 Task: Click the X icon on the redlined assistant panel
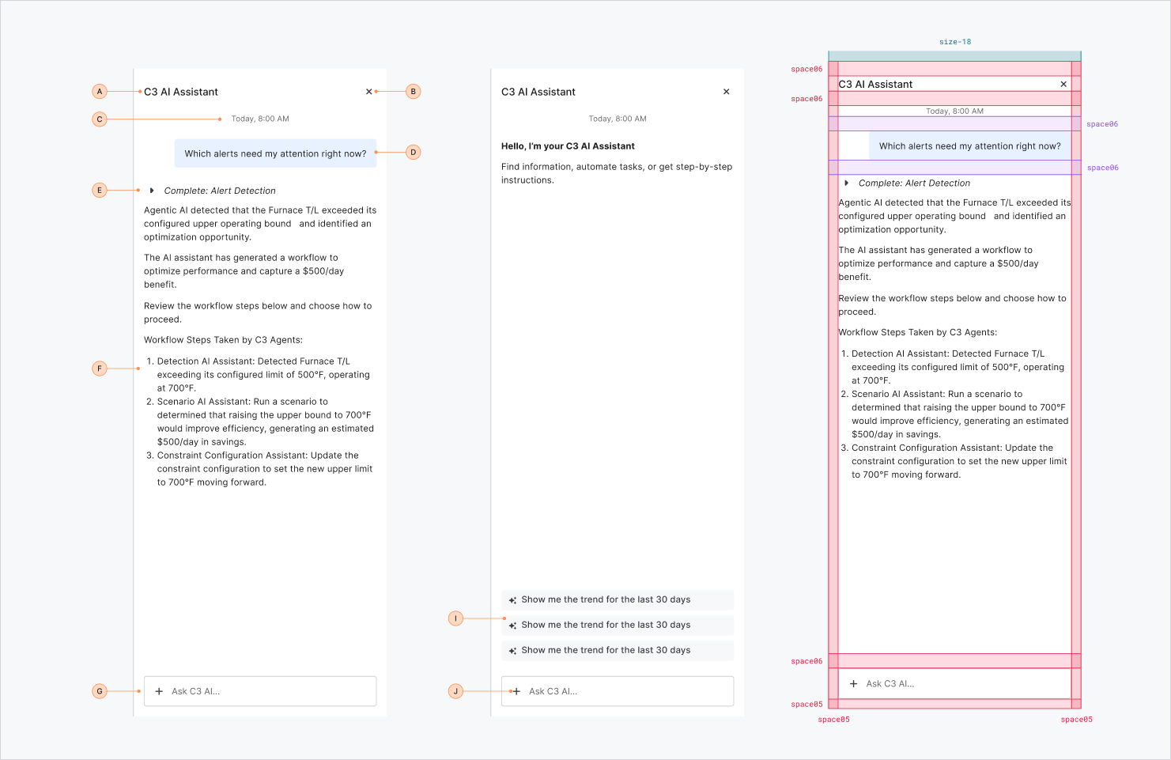click(x=1063, y=84)
